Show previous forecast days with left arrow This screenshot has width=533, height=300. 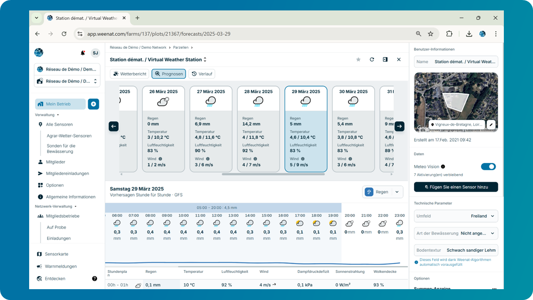tap(114, 126)
